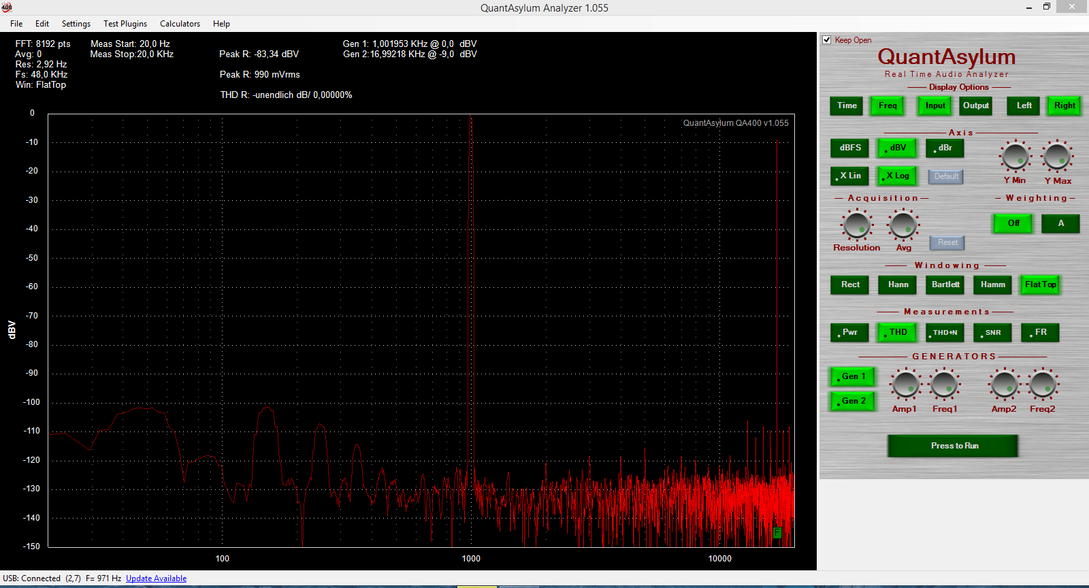Toggle FR measurement
1089x588 pixels.
point(1040,332)
